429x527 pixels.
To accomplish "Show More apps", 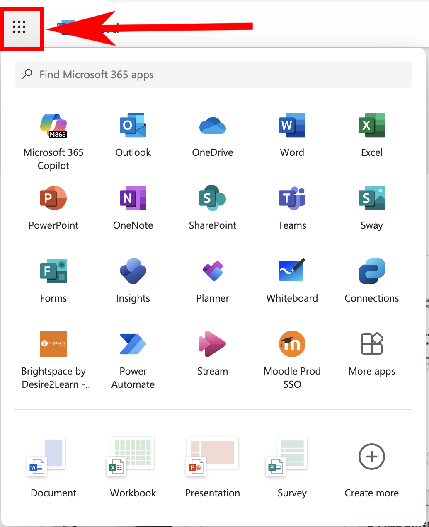I will pos(372,354).
